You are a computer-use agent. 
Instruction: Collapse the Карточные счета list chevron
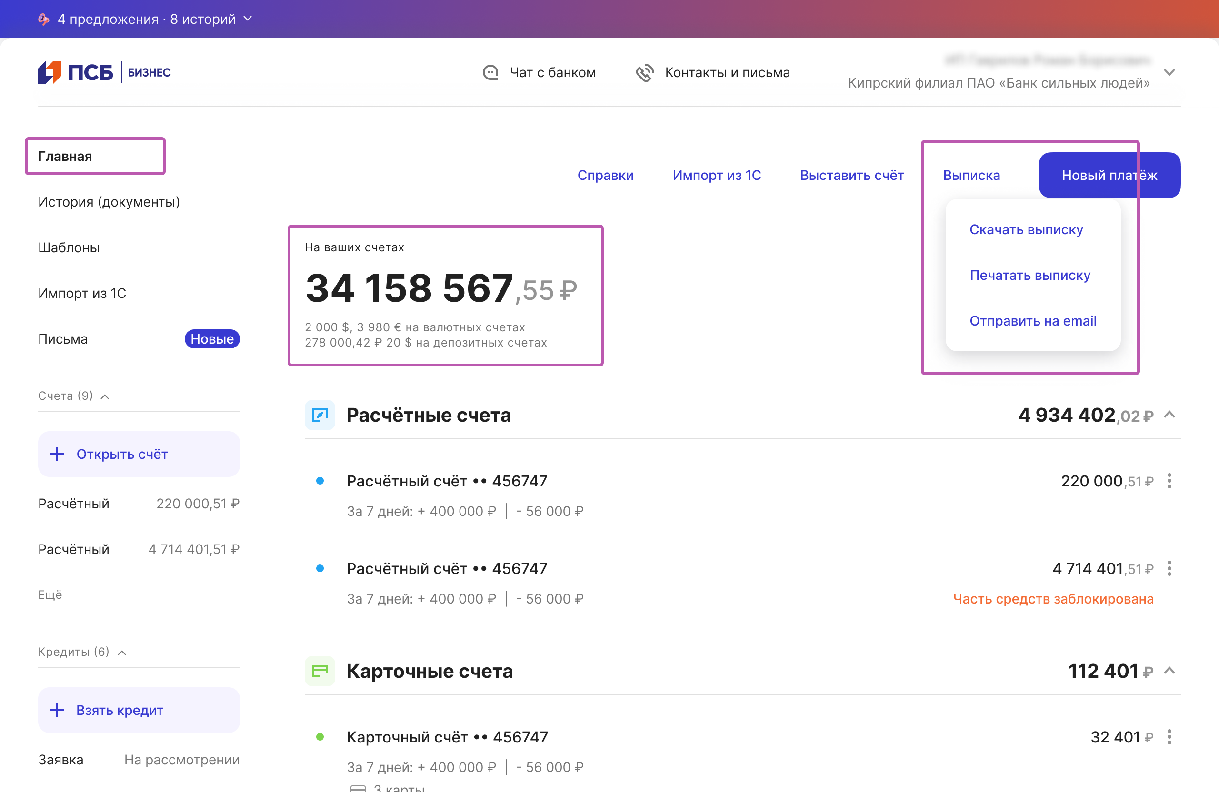pyautogui.click(x=1169, y=671)
